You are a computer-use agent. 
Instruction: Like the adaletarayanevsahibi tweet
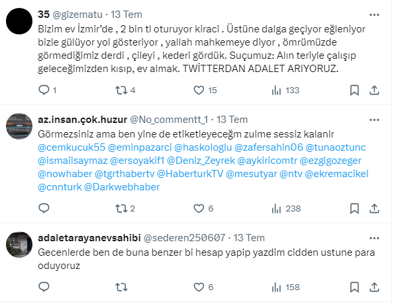click(x=197, y=287)
